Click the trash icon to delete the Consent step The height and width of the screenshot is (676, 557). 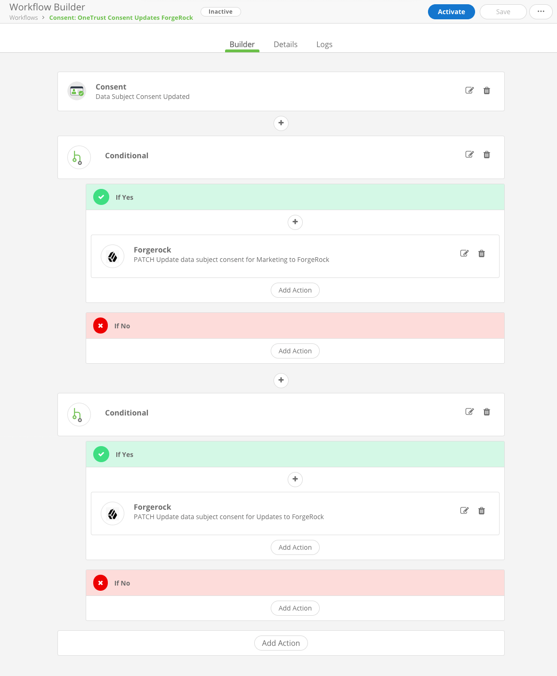coord(487,90)
